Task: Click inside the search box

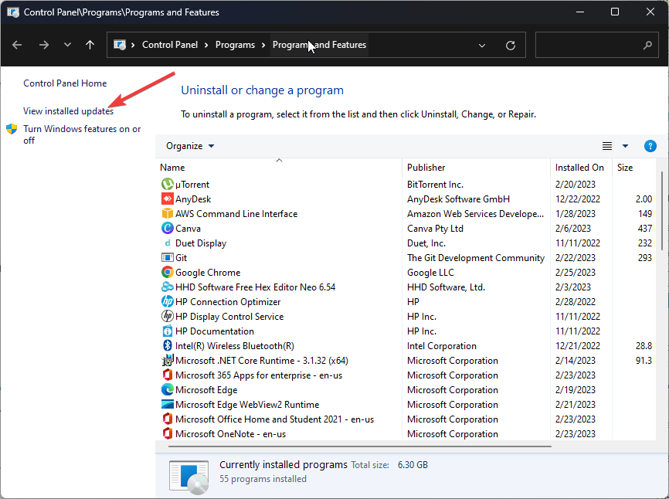Action: pos(597,45)
